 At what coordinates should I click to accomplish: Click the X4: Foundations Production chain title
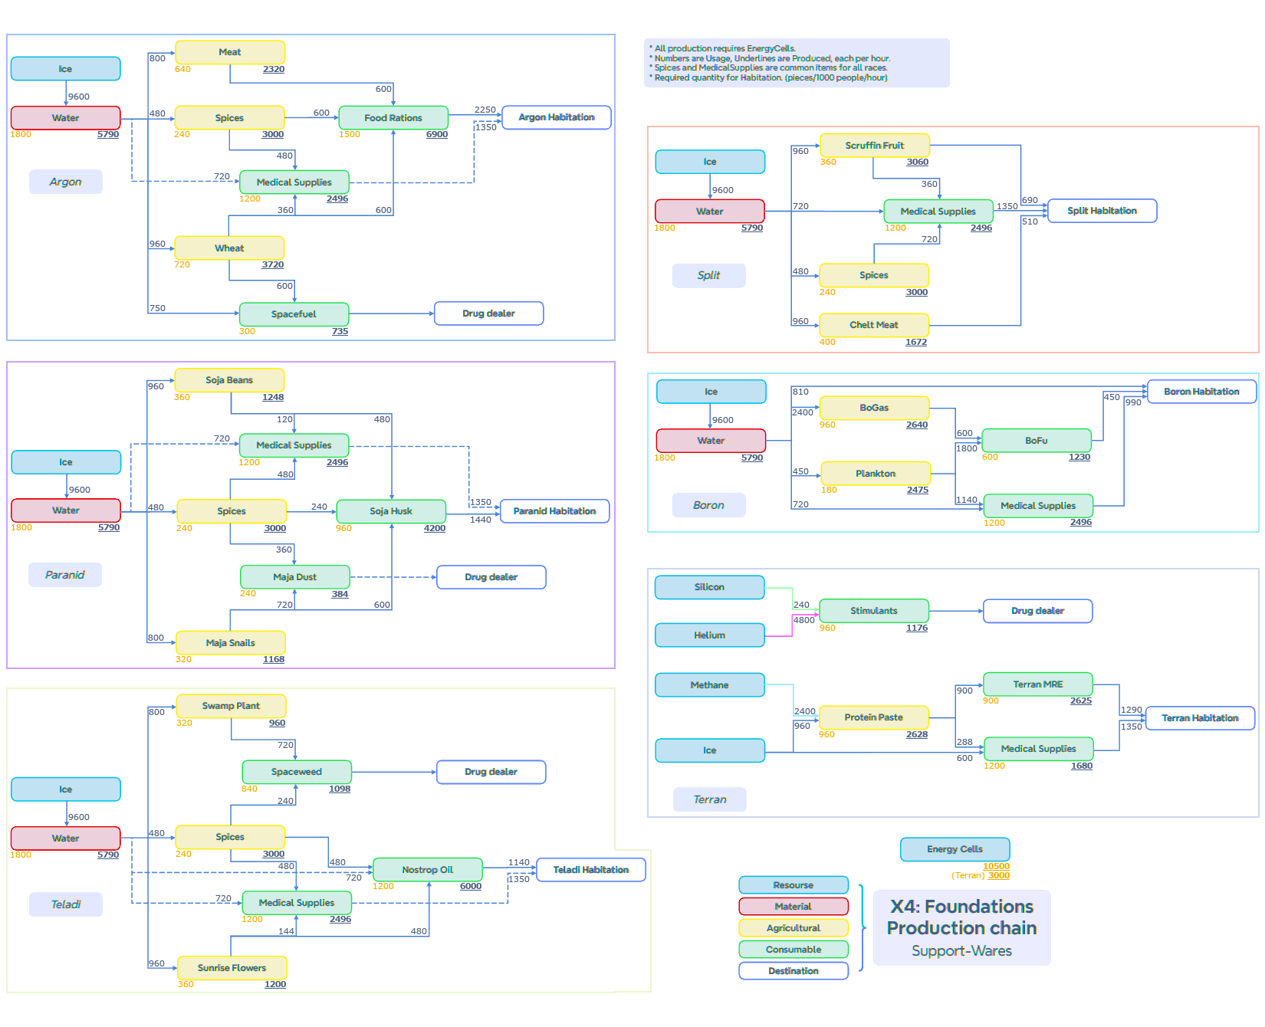pos(961,917)
